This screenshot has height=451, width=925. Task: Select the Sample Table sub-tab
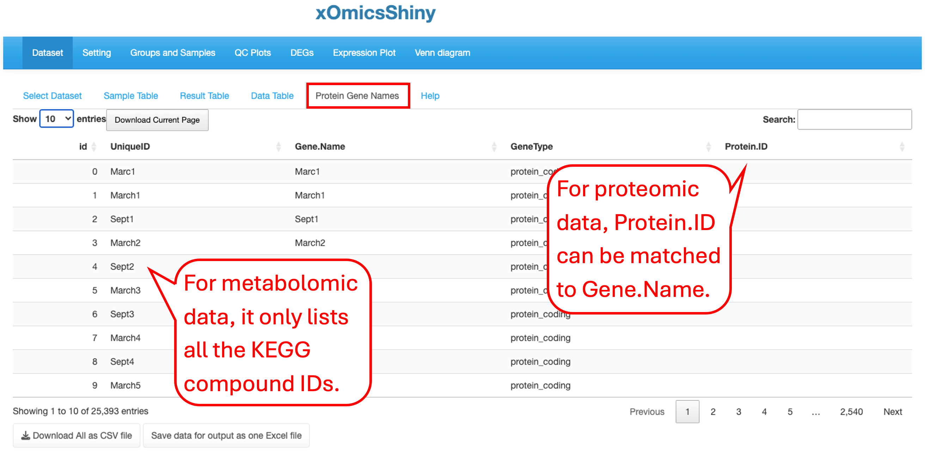[131, 96]
